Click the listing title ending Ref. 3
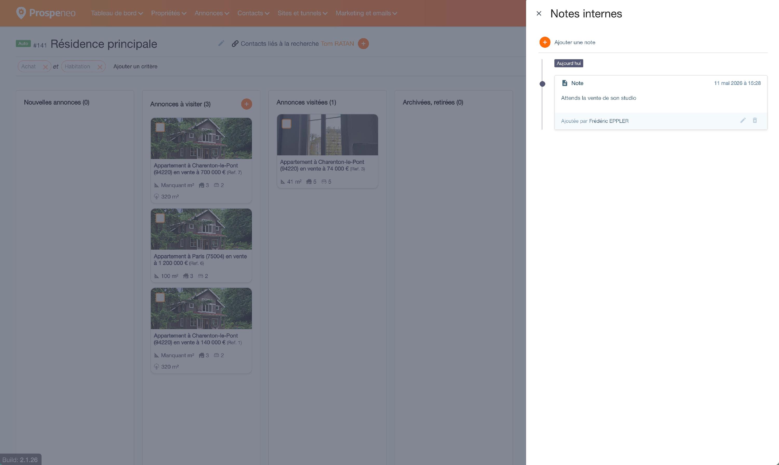 322,165
